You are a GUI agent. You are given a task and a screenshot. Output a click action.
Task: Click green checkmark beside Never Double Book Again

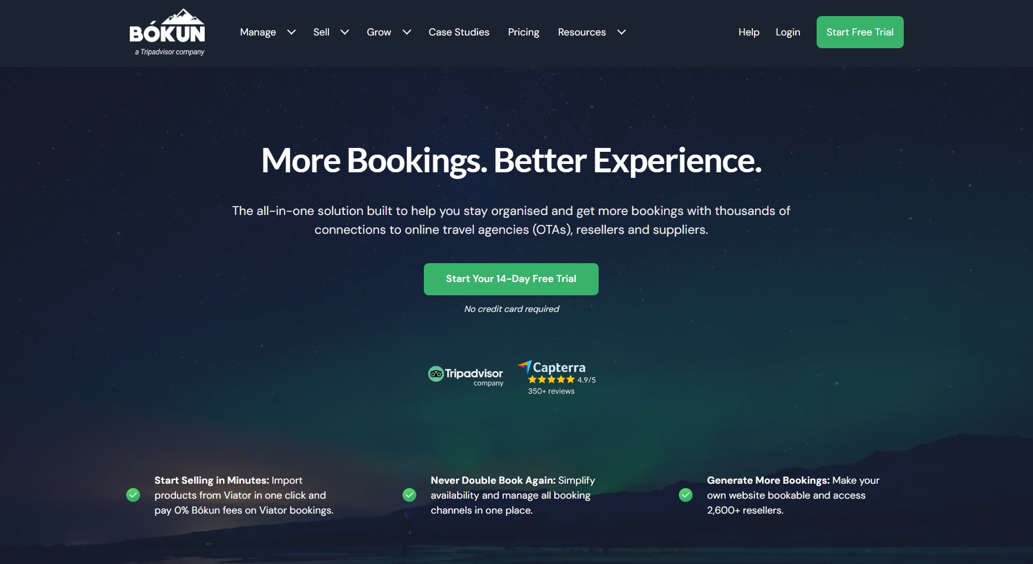click(409, 495)
